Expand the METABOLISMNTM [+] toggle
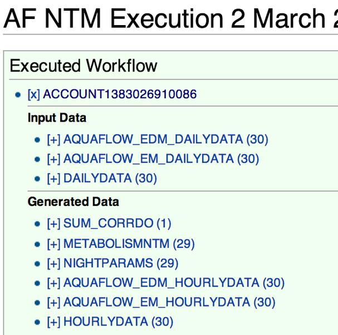This screenshot has width=338, height=335. pos(53,243)
